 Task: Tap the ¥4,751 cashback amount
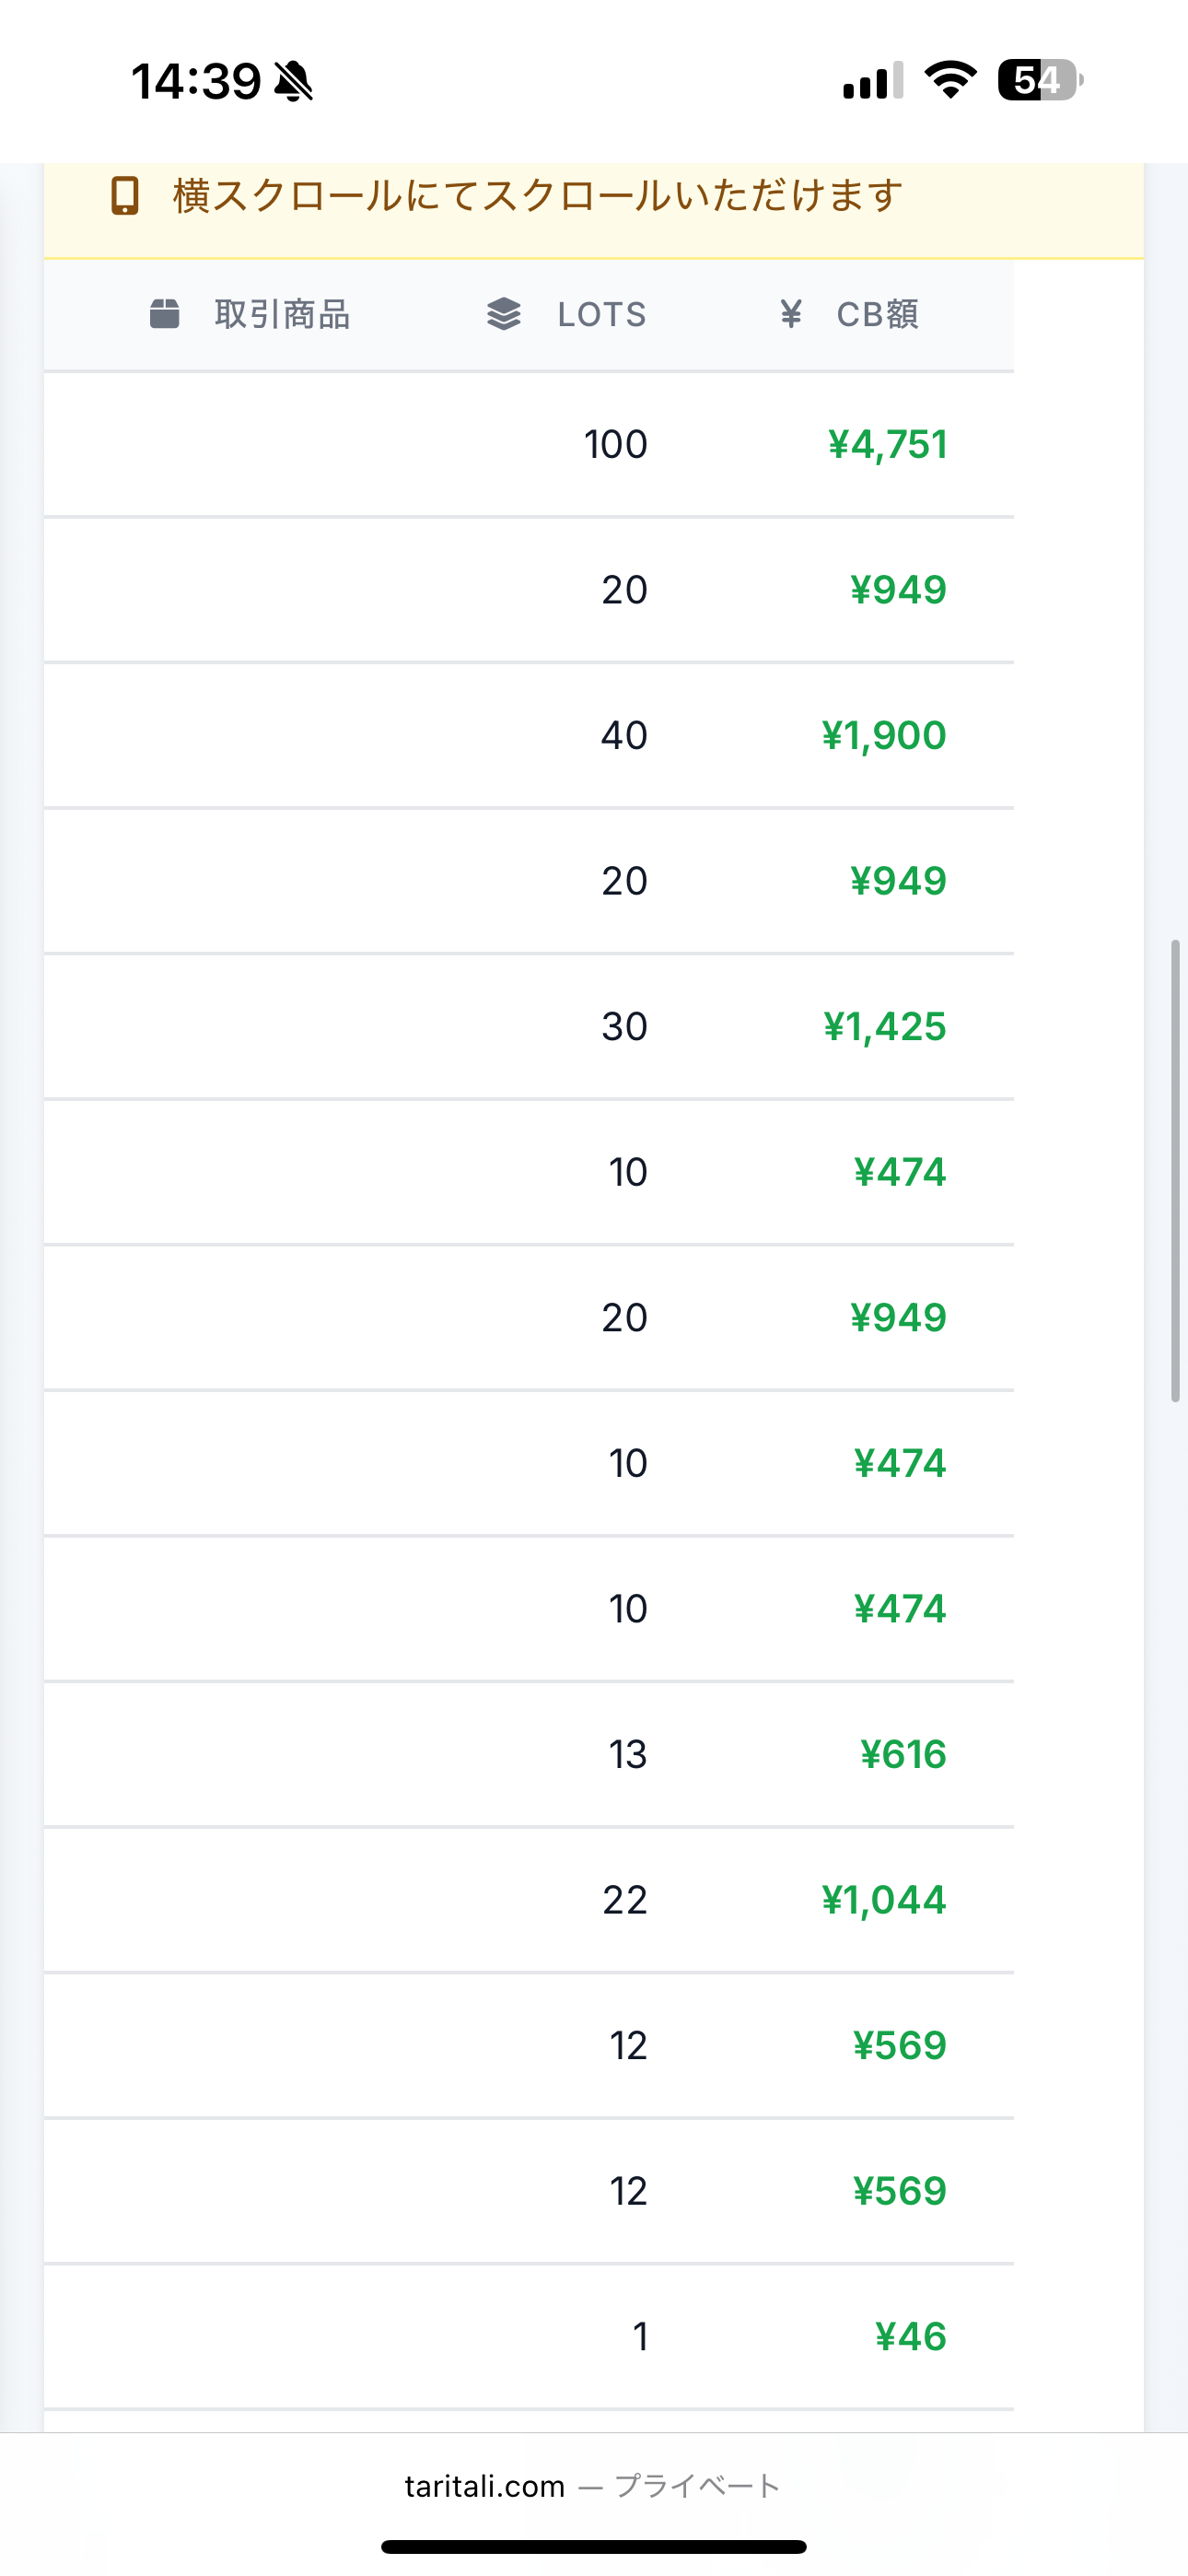pos(887,444)
